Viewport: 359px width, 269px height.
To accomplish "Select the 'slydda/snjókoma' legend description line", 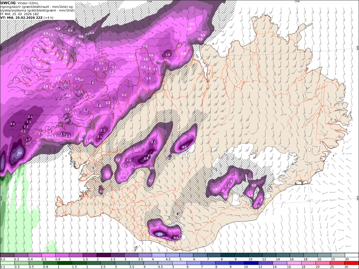I will click(x=38, y=10).
